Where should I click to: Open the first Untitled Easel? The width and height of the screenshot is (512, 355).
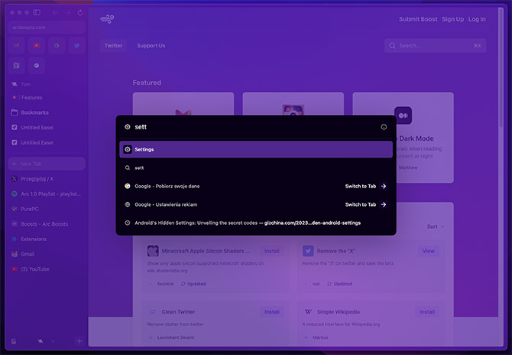47,128
